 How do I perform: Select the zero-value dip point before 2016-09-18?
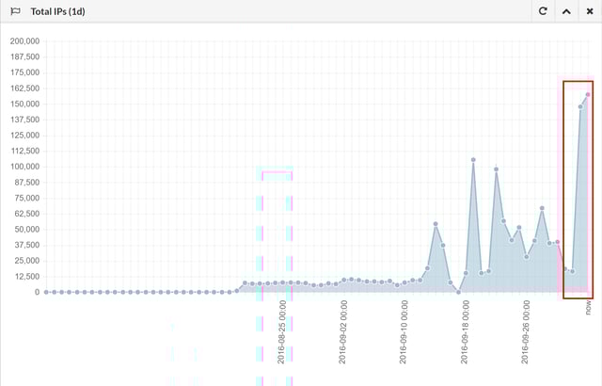tap(458, 292)
